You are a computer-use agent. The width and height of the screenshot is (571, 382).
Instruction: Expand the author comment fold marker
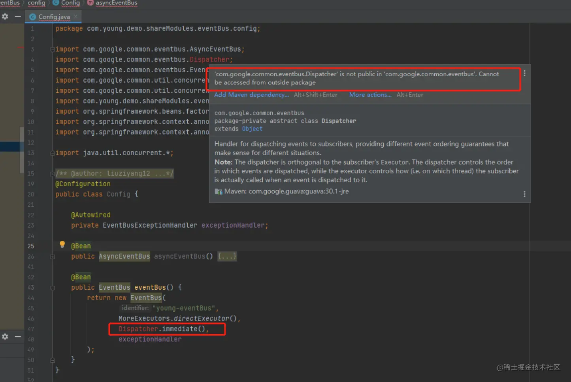[52, 174]
